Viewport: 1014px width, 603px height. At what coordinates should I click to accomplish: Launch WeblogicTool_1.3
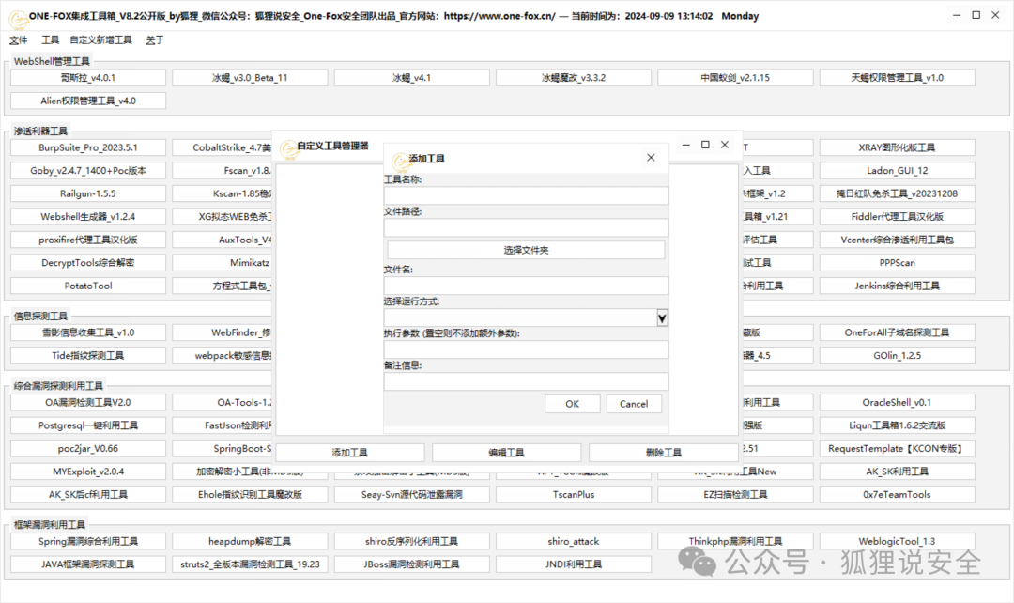[897, 542]
